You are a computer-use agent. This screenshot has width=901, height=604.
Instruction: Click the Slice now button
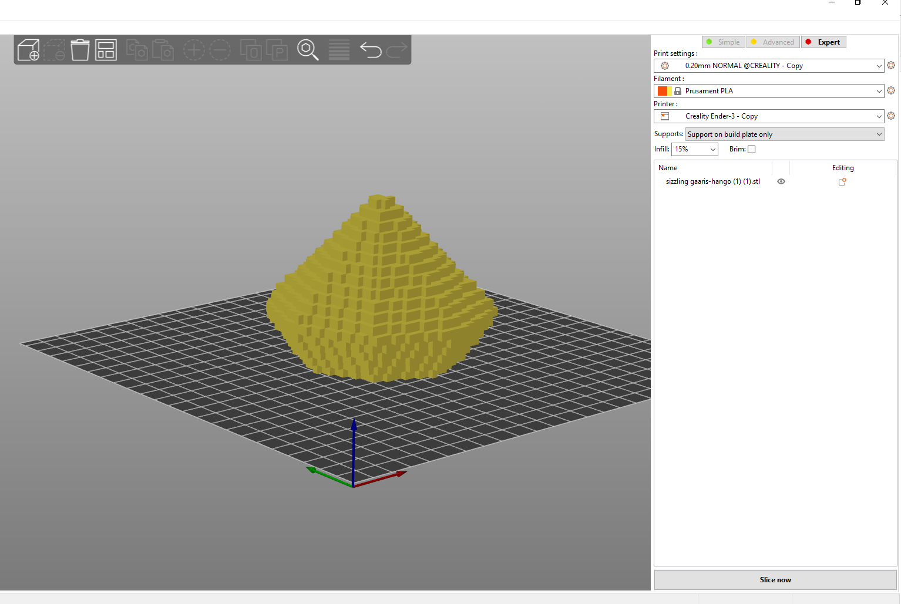click(x=775, y=580)
